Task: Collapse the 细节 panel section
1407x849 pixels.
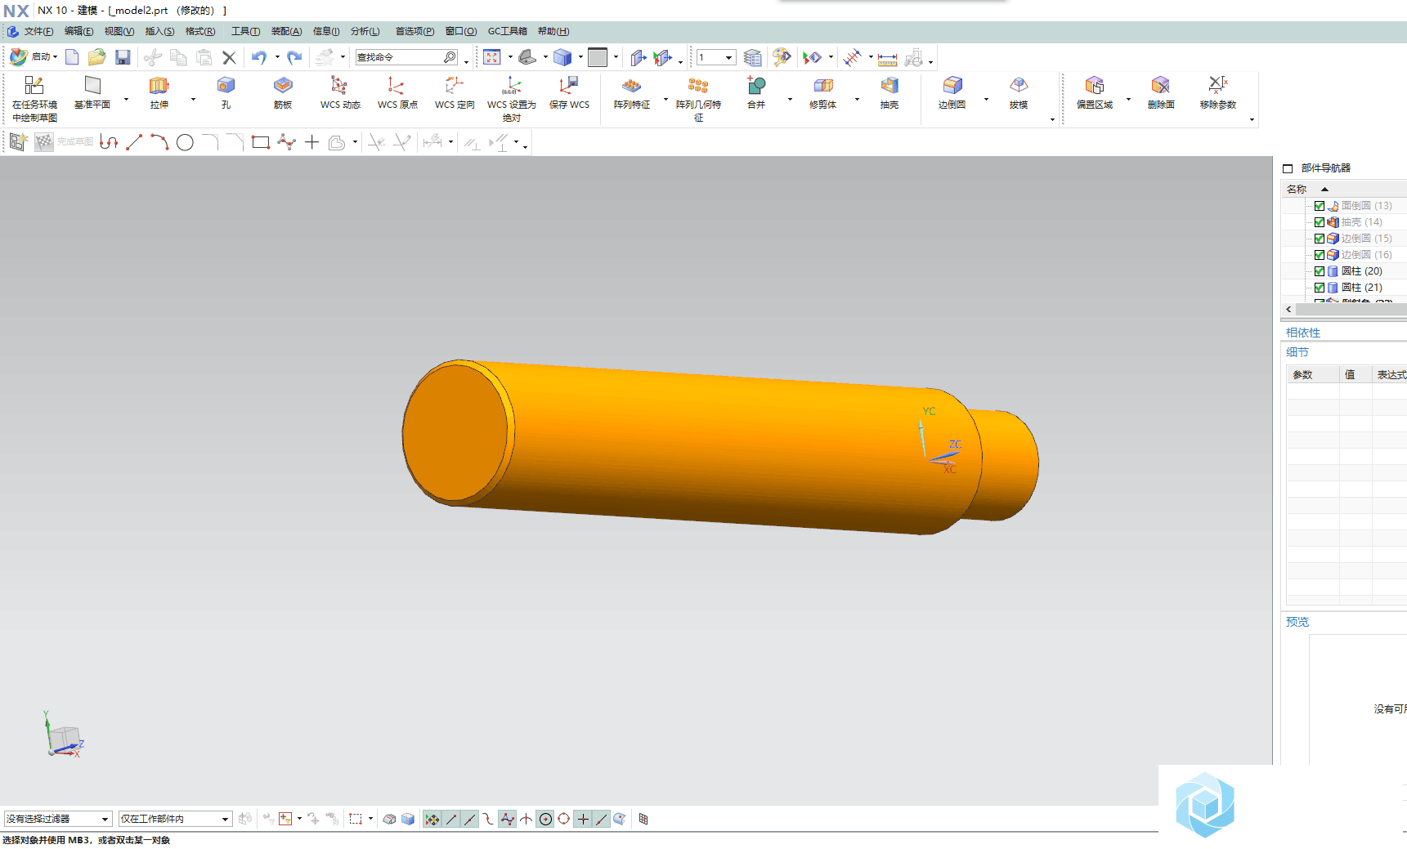Action: (x=1297, y=352)
